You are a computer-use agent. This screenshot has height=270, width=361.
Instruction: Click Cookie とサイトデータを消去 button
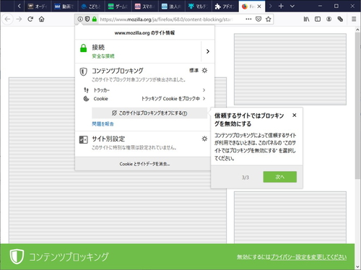coord(144,164)
